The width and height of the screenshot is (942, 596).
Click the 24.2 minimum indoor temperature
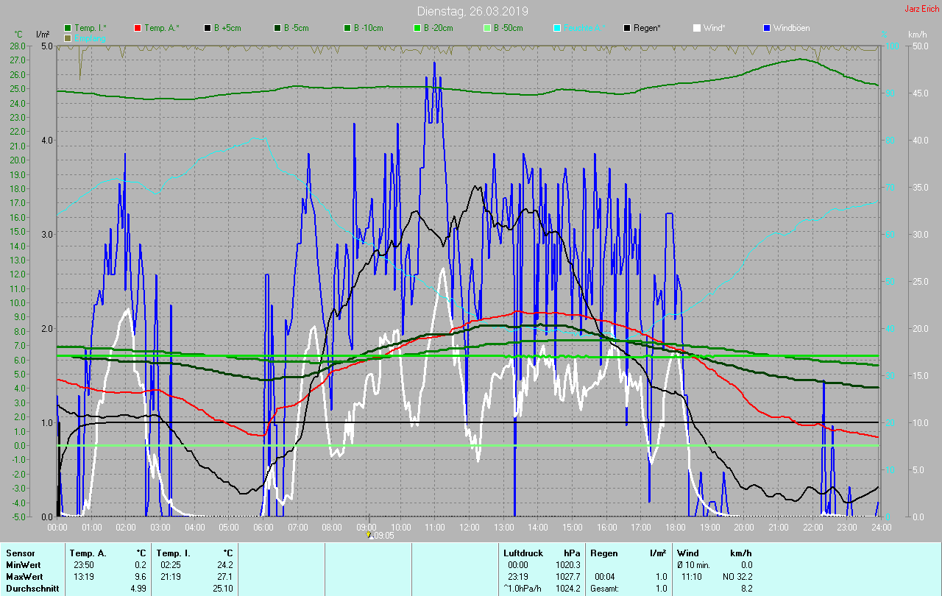coord(224,565)
